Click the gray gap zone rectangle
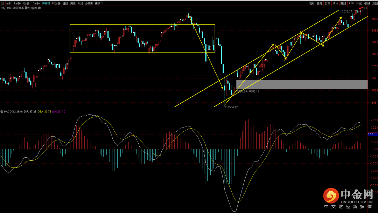 tap(302, 84)
